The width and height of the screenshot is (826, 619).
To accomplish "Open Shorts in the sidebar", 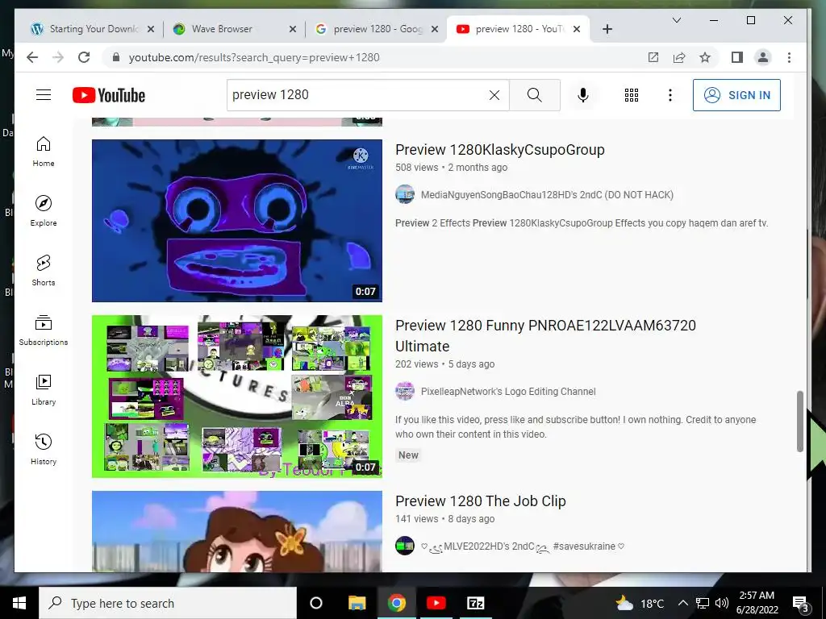I will click(x=44, y=271).
